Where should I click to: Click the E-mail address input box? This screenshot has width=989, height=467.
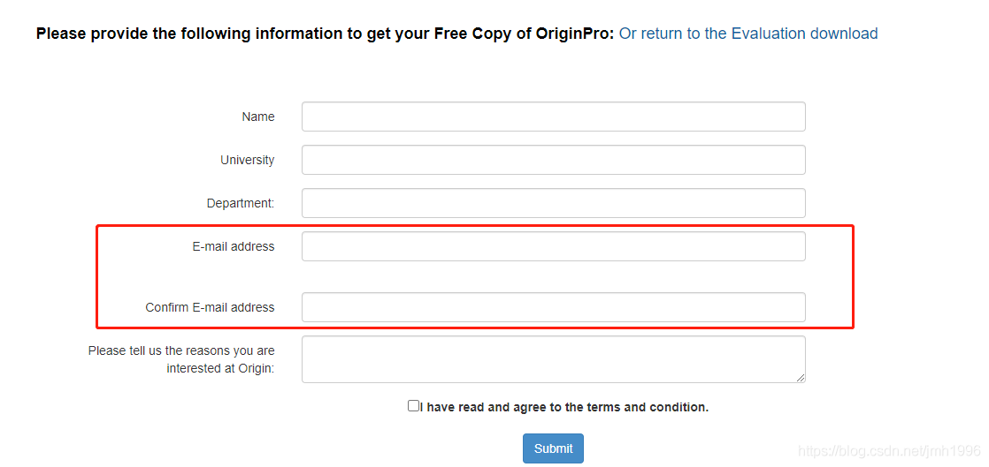[553, 246]
